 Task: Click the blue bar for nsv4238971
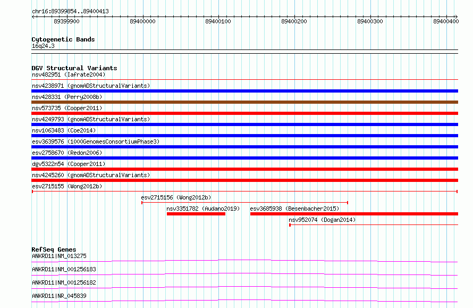[244, 91]
